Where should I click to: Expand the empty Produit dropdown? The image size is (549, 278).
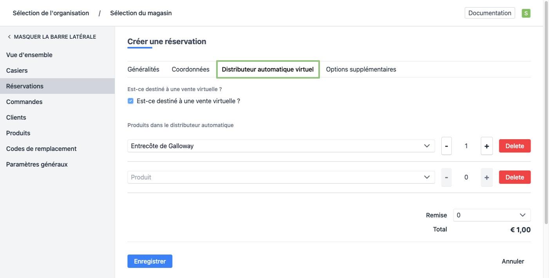[281, 177]
